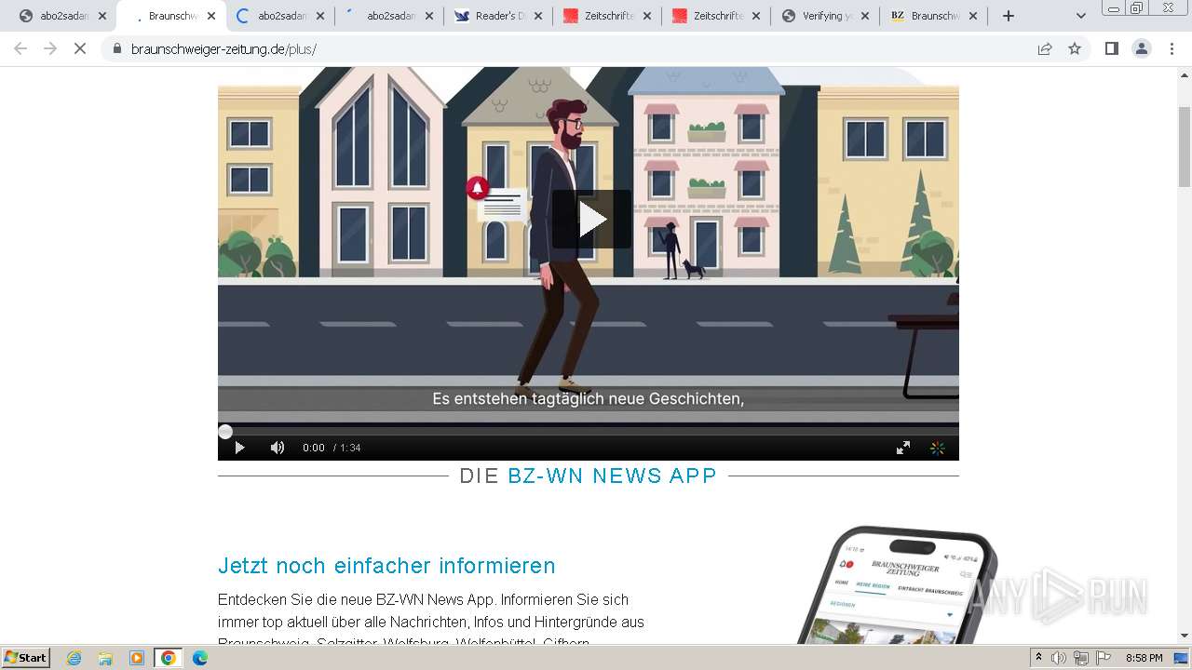Screen dimensions: 1192x670
Task: Open the Action Center flag icon
Action: 1104,658
